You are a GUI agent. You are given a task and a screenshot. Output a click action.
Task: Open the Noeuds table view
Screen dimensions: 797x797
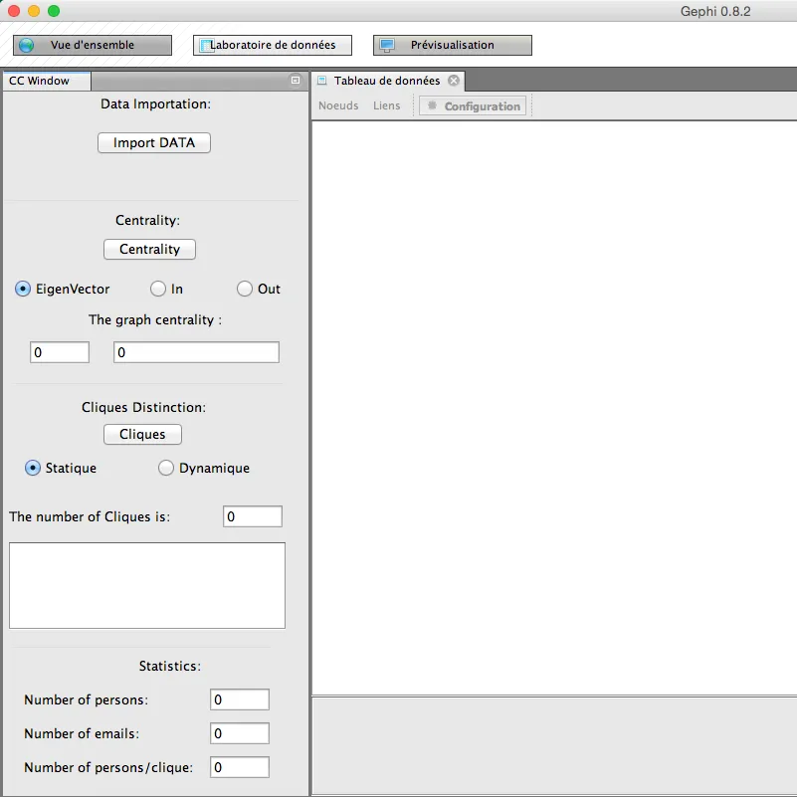tap(338, 105)
